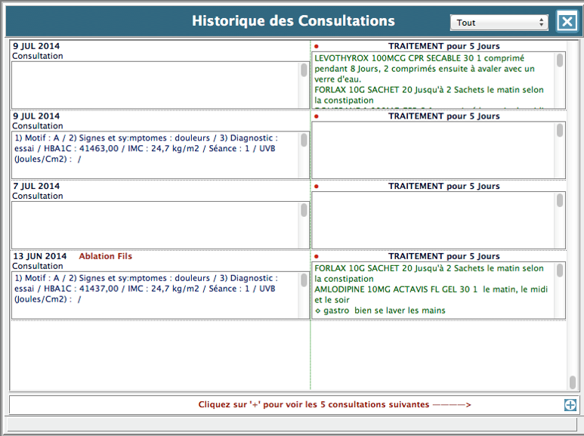
Task: Click the '7 JUL 2014' date heading
Action: coord(36,187)
